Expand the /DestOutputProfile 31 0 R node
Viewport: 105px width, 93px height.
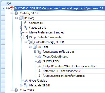click(35, 52)
